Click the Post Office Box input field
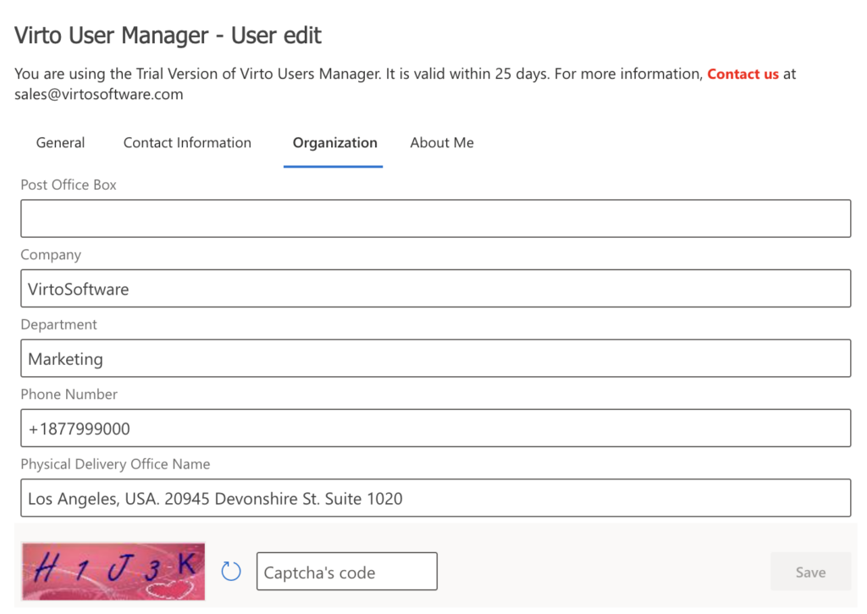 pos(433,218)
